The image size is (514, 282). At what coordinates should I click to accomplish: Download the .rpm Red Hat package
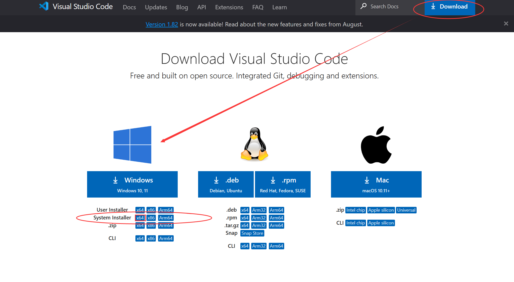click(283, 184)
